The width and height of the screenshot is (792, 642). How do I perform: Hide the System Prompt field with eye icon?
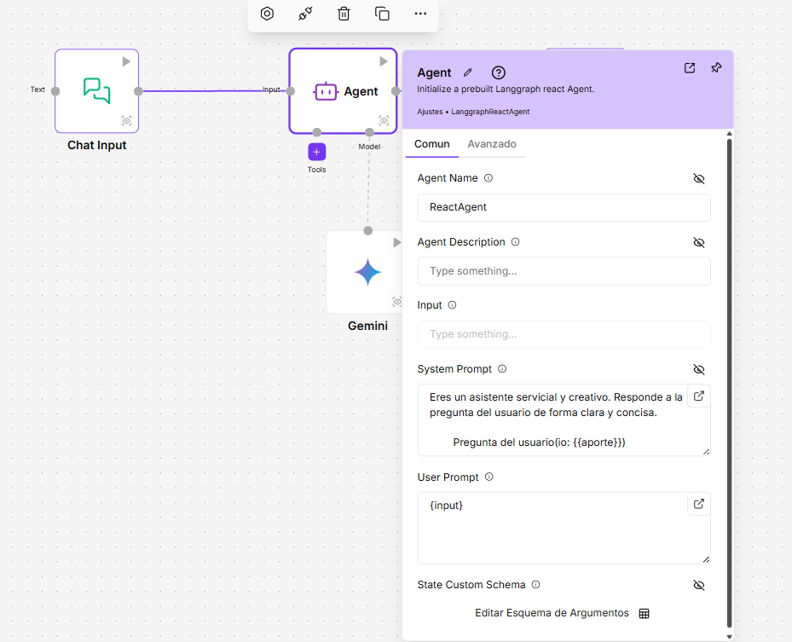699,369
